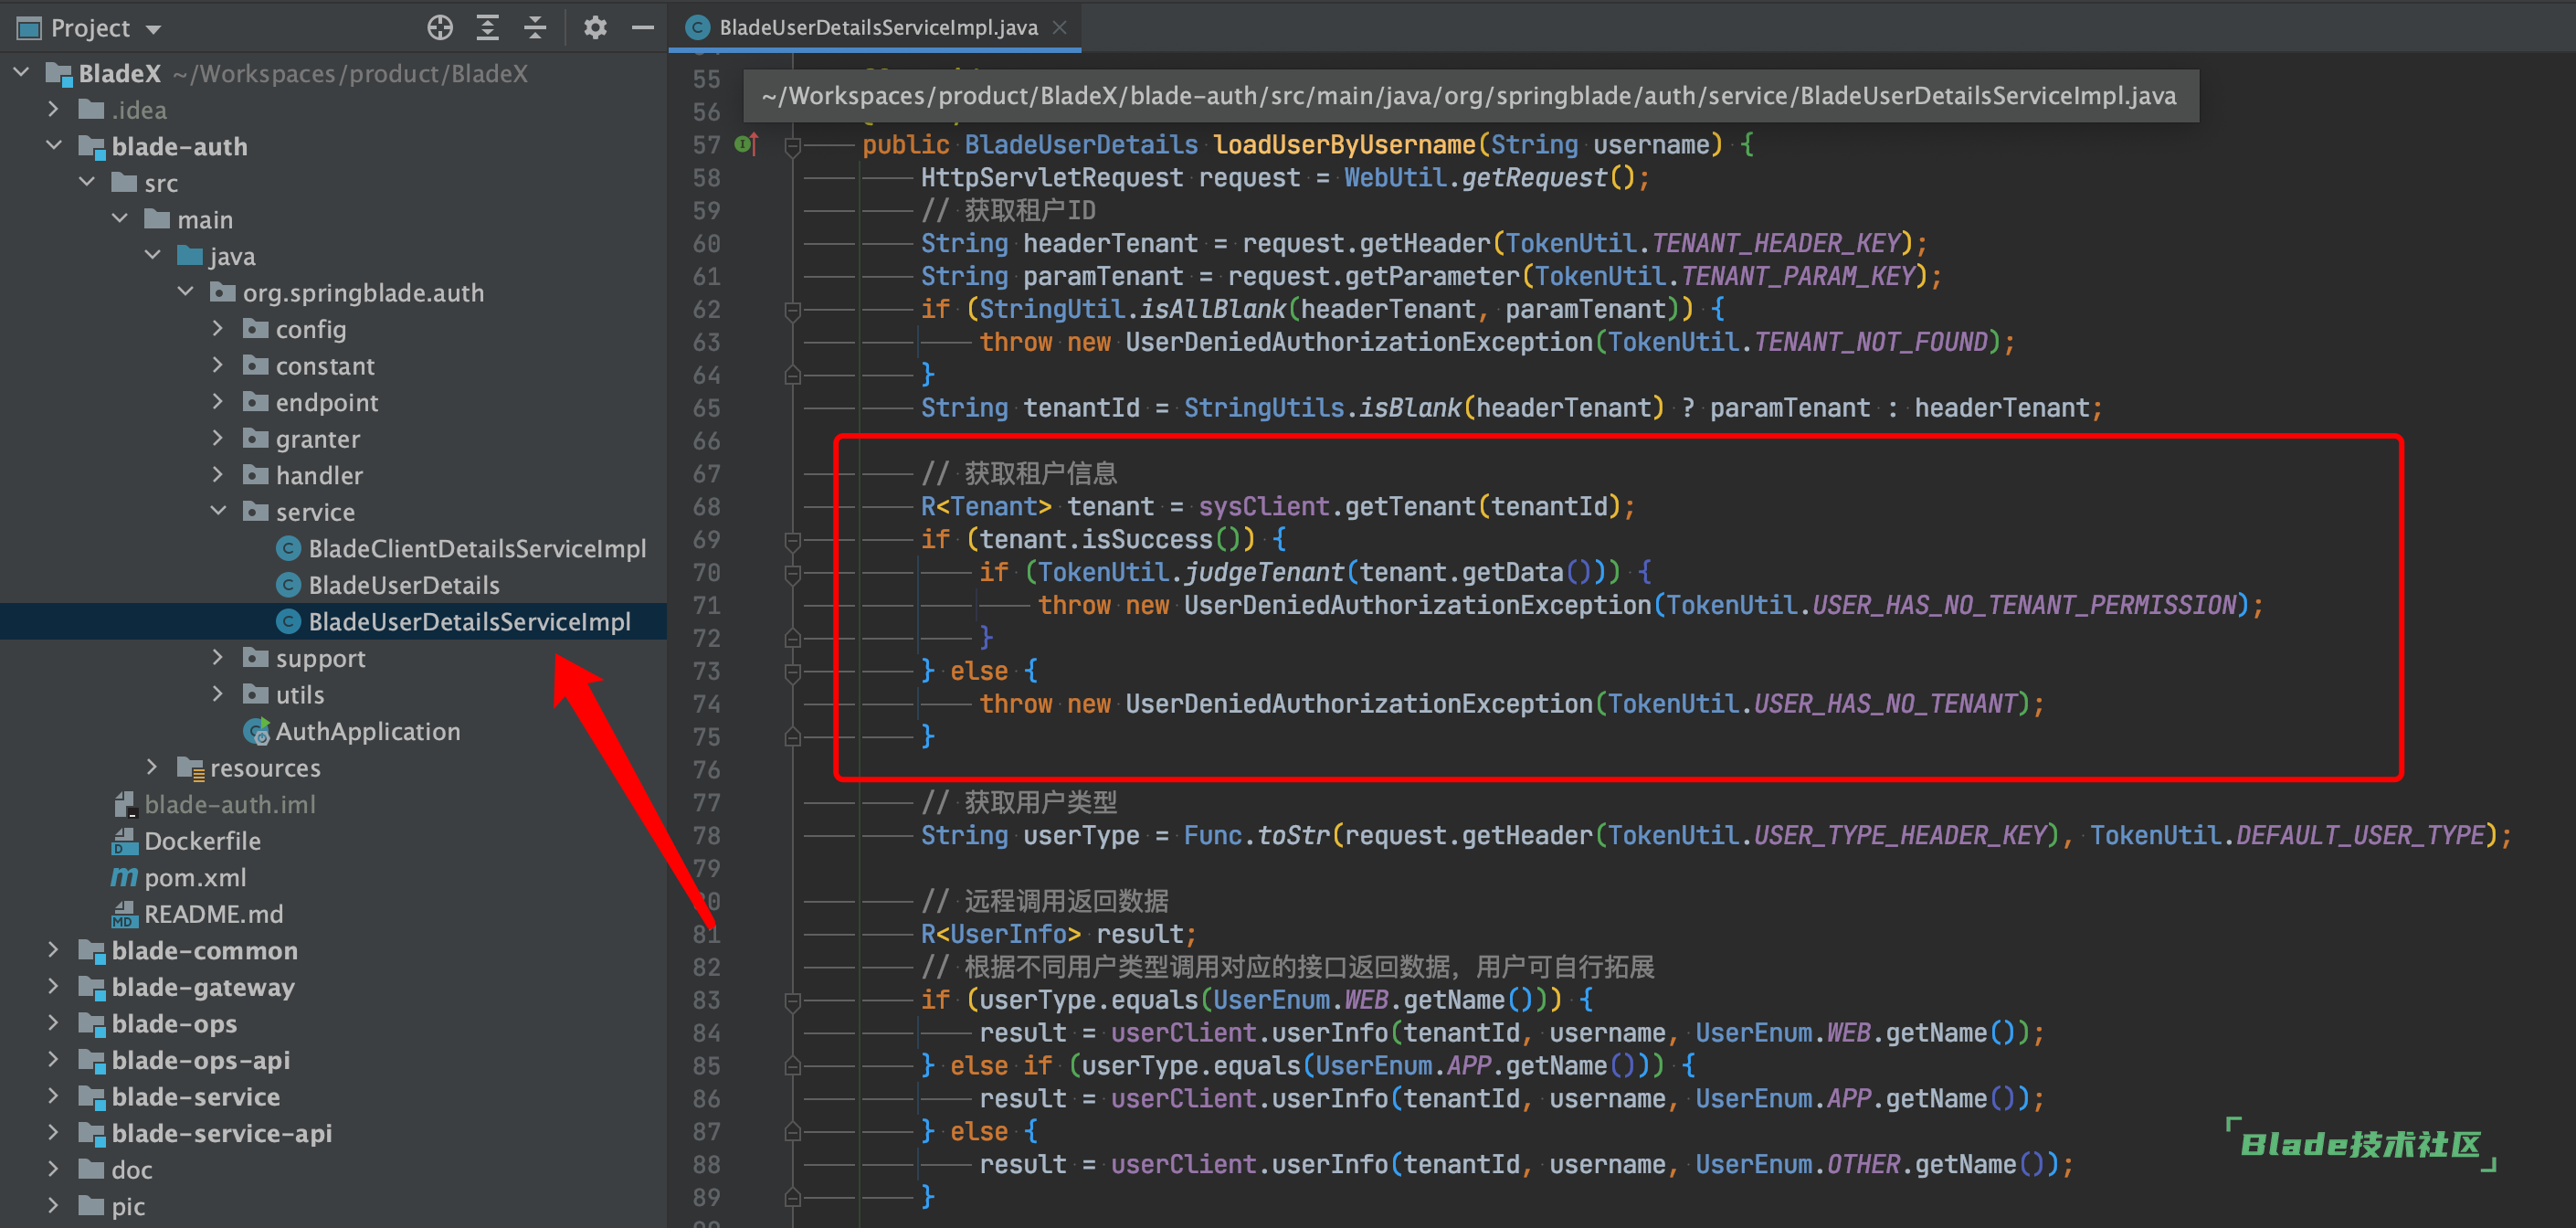2576x1228 pixels.
Task: Expand the doc folder
Action: pos(54,1169)
